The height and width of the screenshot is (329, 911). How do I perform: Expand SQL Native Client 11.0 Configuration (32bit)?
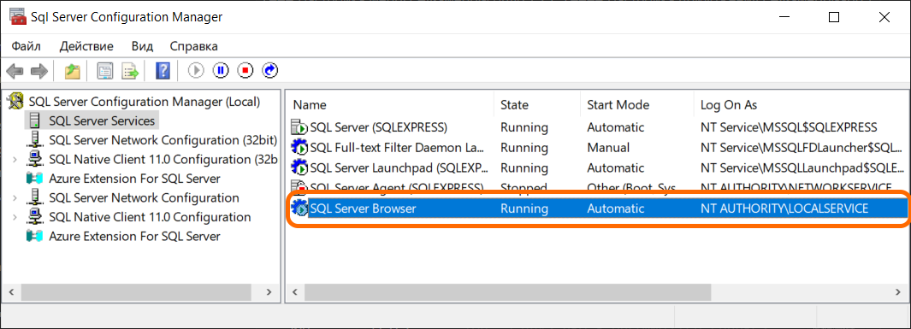[x=14, y=160]
